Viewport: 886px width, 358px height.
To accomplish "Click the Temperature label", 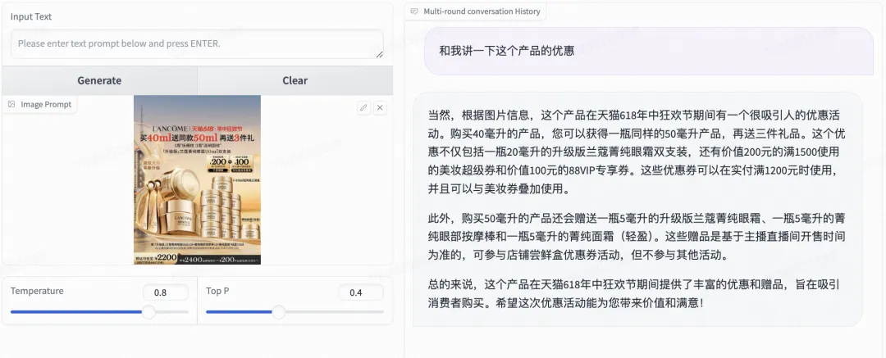I will [37, 291].
